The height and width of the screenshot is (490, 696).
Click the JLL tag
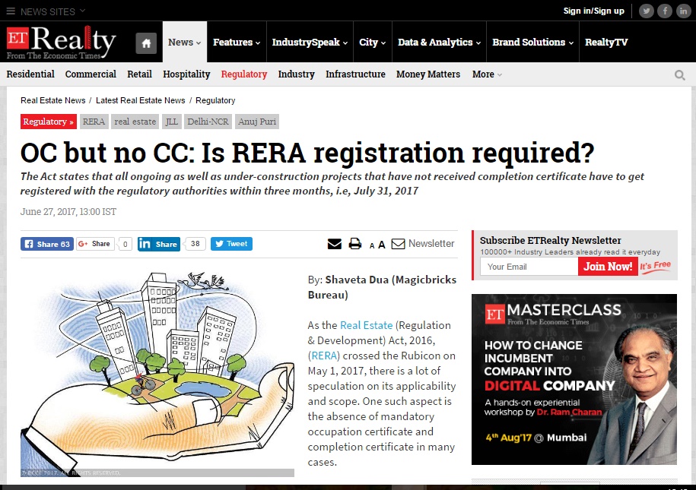[x=171, y=122]
